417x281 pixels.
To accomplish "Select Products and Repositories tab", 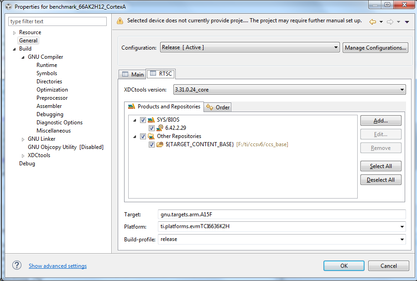I will pos(164,107).
